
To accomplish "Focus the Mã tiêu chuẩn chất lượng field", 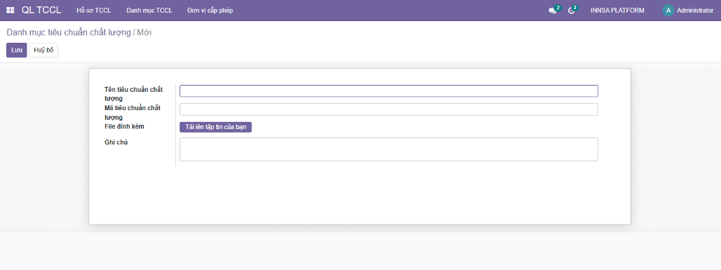I will (389, 109).
